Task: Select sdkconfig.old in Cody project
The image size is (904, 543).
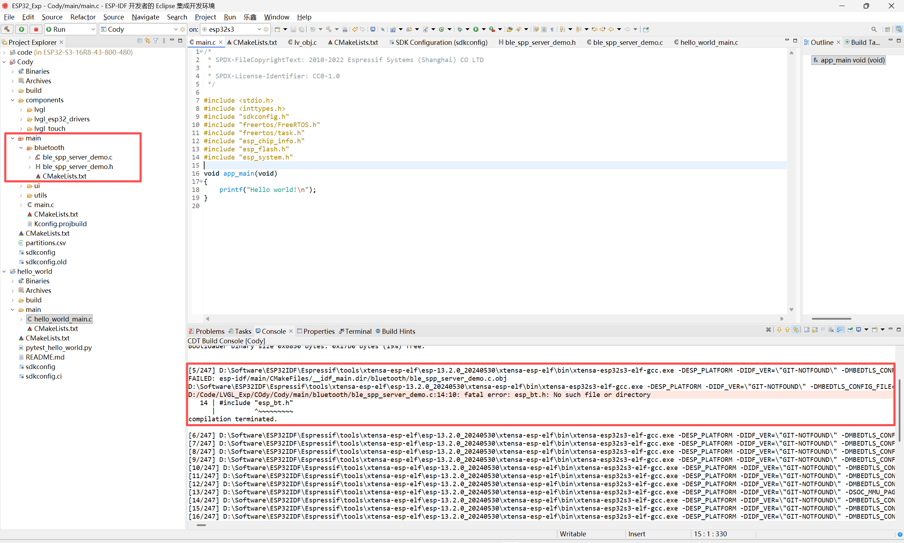Action: 46,261
